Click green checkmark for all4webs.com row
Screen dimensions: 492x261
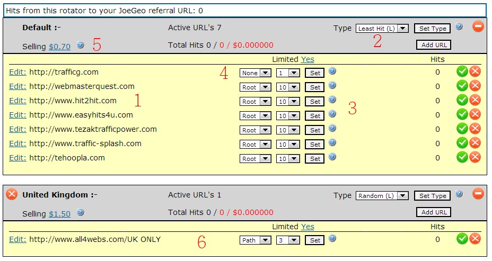point(462,239)
